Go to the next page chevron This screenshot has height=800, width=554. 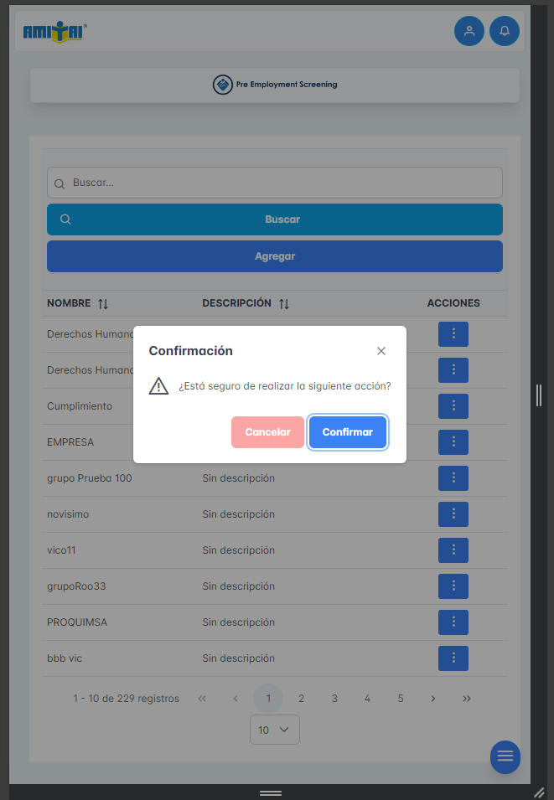tap(432, 698)
